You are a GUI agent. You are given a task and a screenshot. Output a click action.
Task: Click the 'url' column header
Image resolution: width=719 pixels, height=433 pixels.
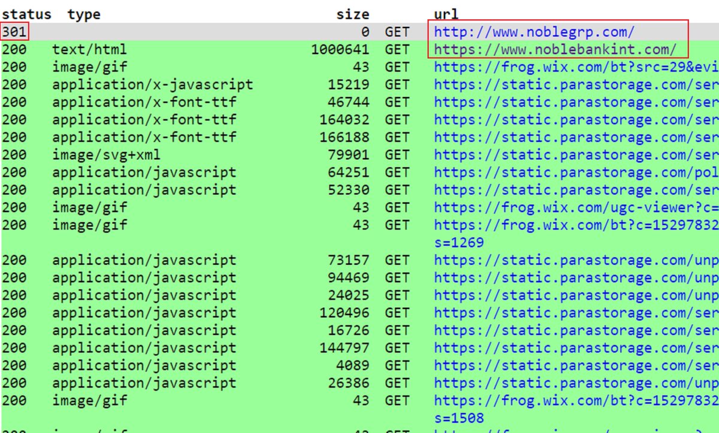pyautogui.click(x=446, y=14)
